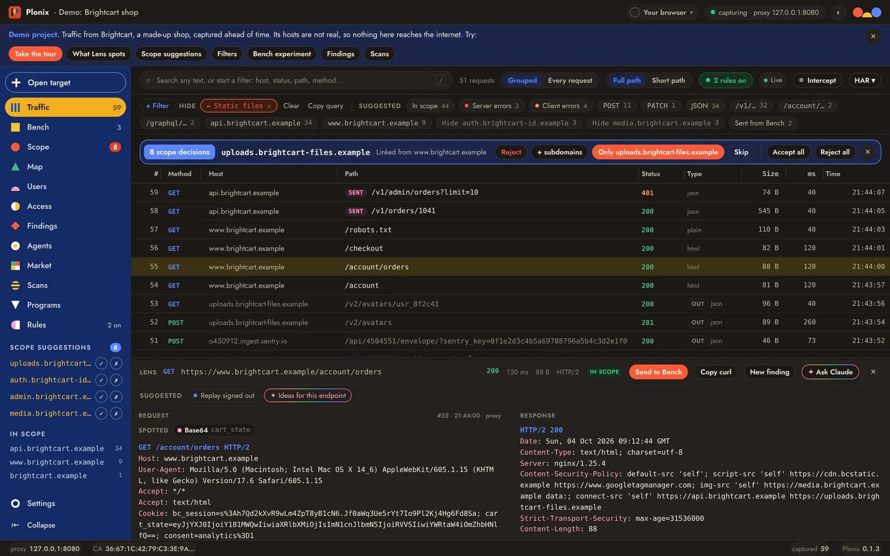Toggle Live capture mode
This screenshot has height=556, width=890.
click(x=773, y=80)
